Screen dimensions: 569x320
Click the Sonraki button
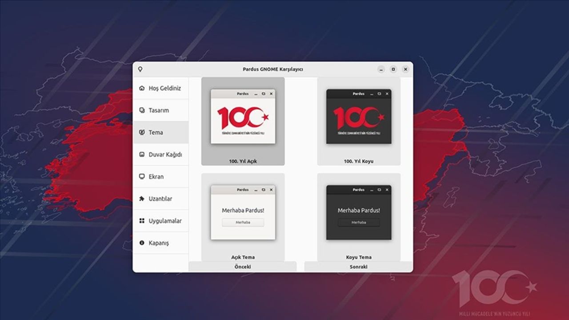[358, 267]
